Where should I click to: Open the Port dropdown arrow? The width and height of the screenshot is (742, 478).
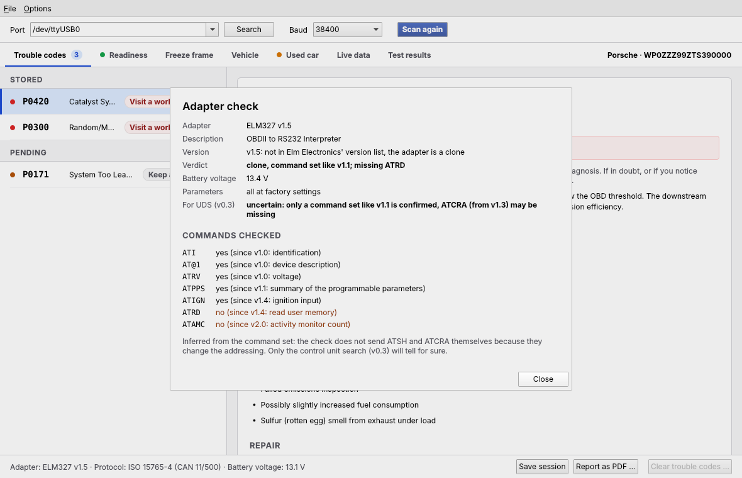(212, 30)
